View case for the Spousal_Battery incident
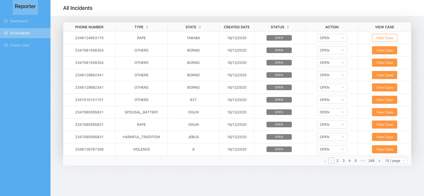424x196 pixels. tap(385, 112)
